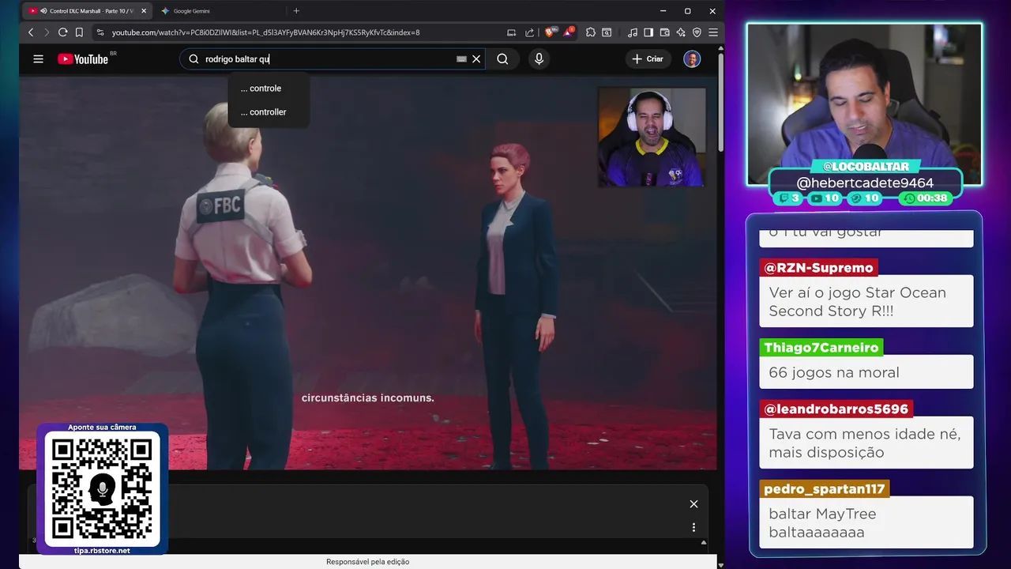Click in the YouTube search input field
1011x569 pixels.
click(324, 59)
